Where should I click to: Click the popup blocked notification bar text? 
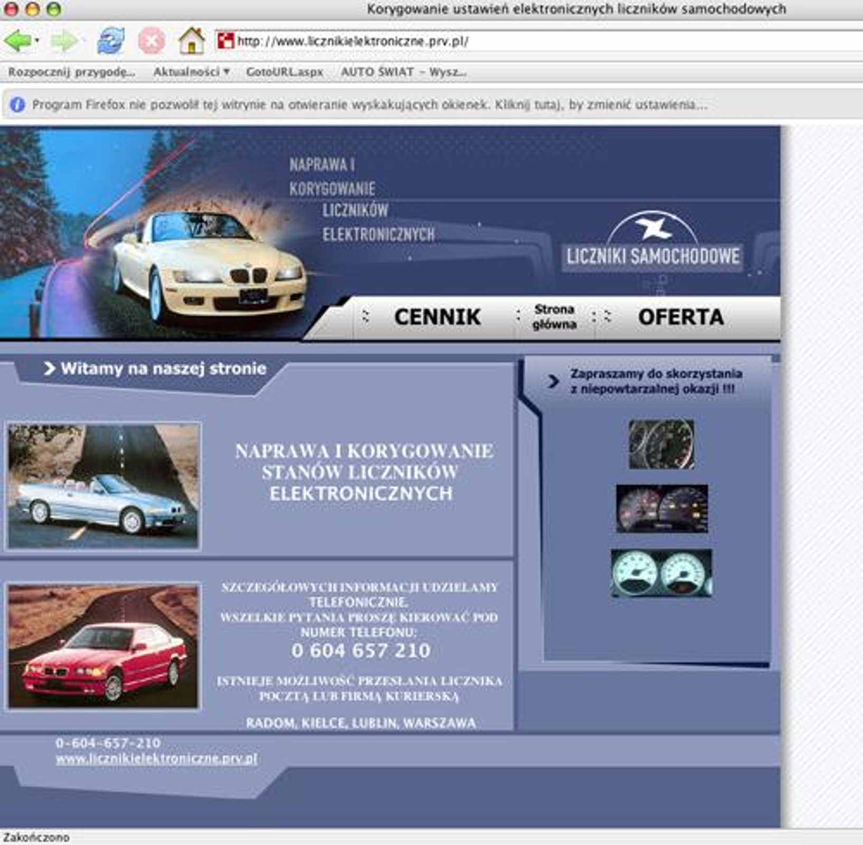pos(370,105)
